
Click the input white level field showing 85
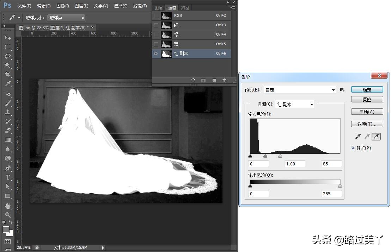pos(331,164)
